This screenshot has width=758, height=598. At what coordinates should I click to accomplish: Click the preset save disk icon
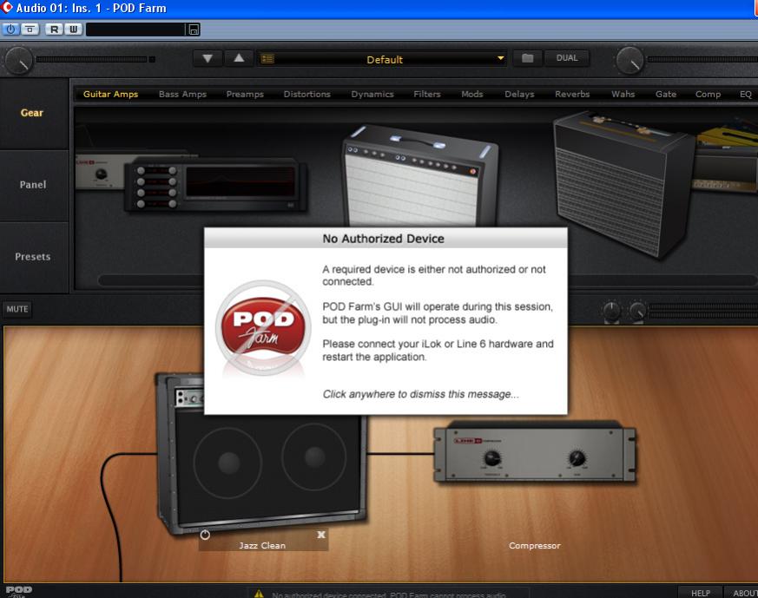point(194,30)
